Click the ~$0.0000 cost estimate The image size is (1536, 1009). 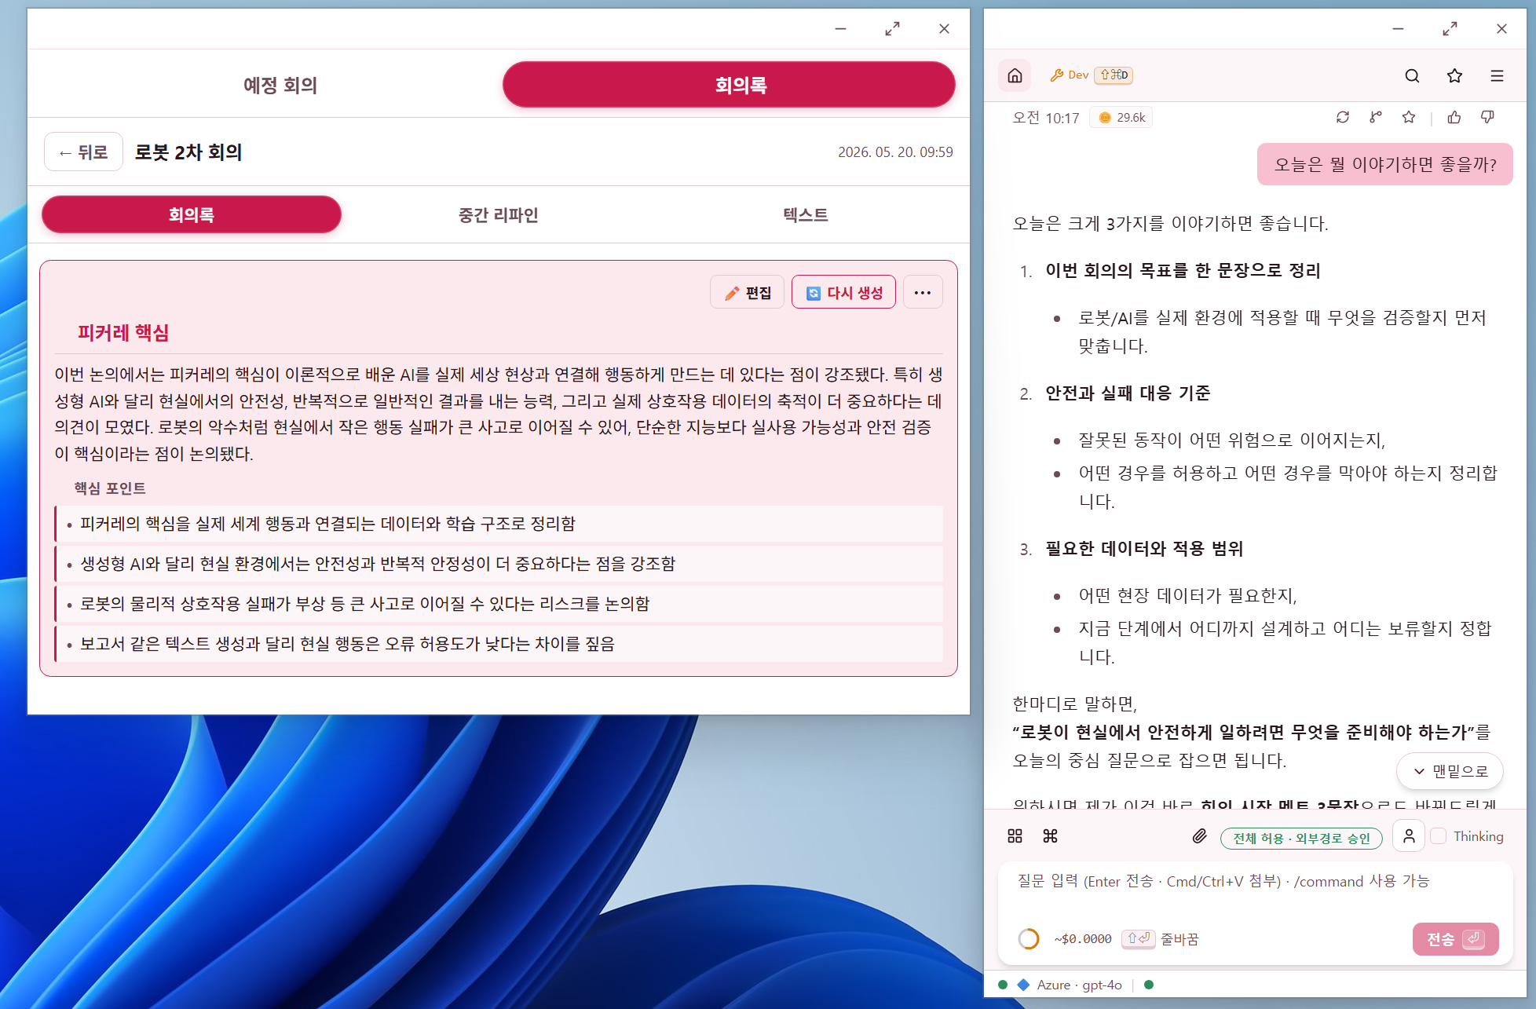[1083, 939]
